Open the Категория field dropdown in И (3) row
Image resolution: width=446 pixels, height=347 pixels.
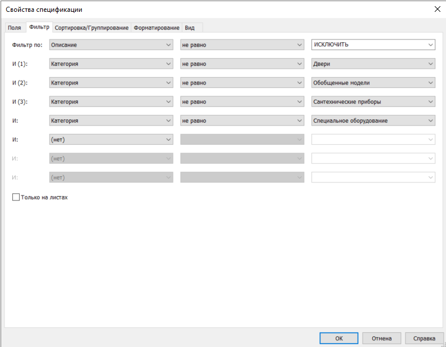111,102
